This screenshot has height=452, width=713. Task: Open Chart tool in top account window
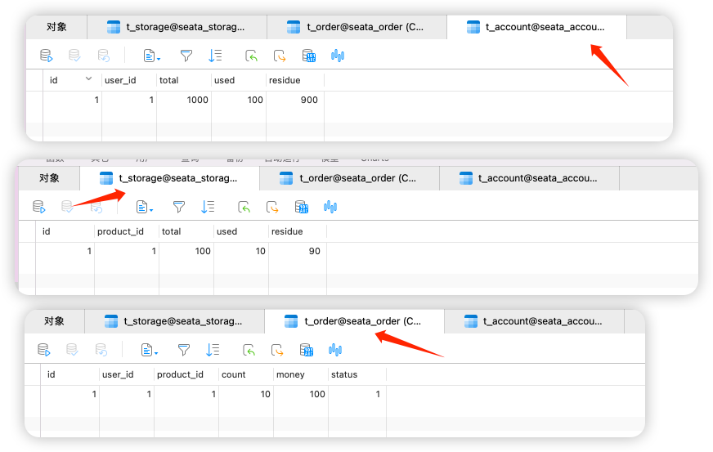[338, 56]
